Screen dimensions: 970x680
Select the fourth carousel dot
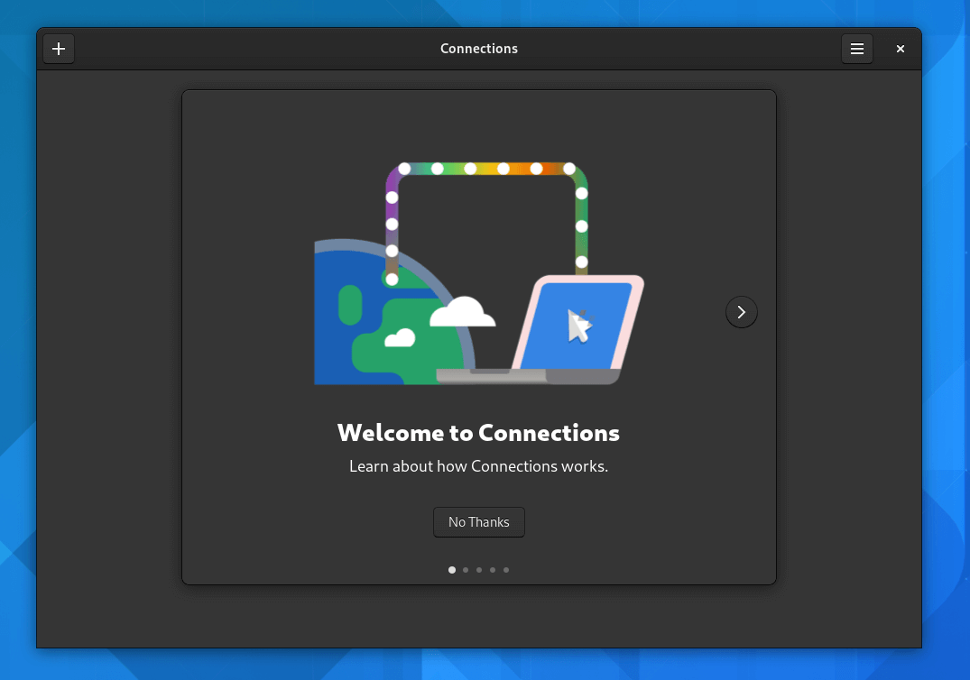click(493, 569)
